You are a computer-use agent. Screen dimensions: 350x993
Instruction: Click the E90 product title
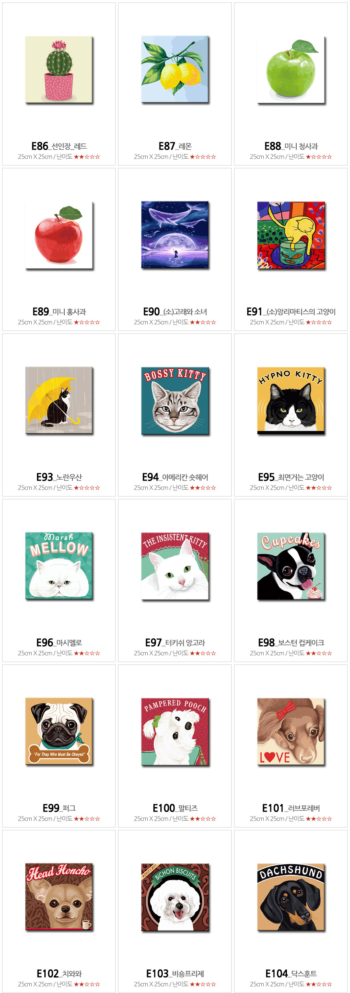pos(175,312)
